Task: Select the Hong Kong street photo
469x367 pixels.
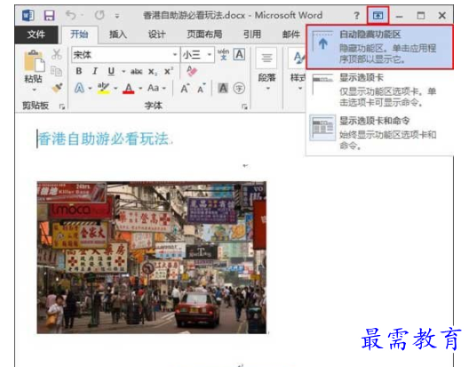Action: pos(152,258)
